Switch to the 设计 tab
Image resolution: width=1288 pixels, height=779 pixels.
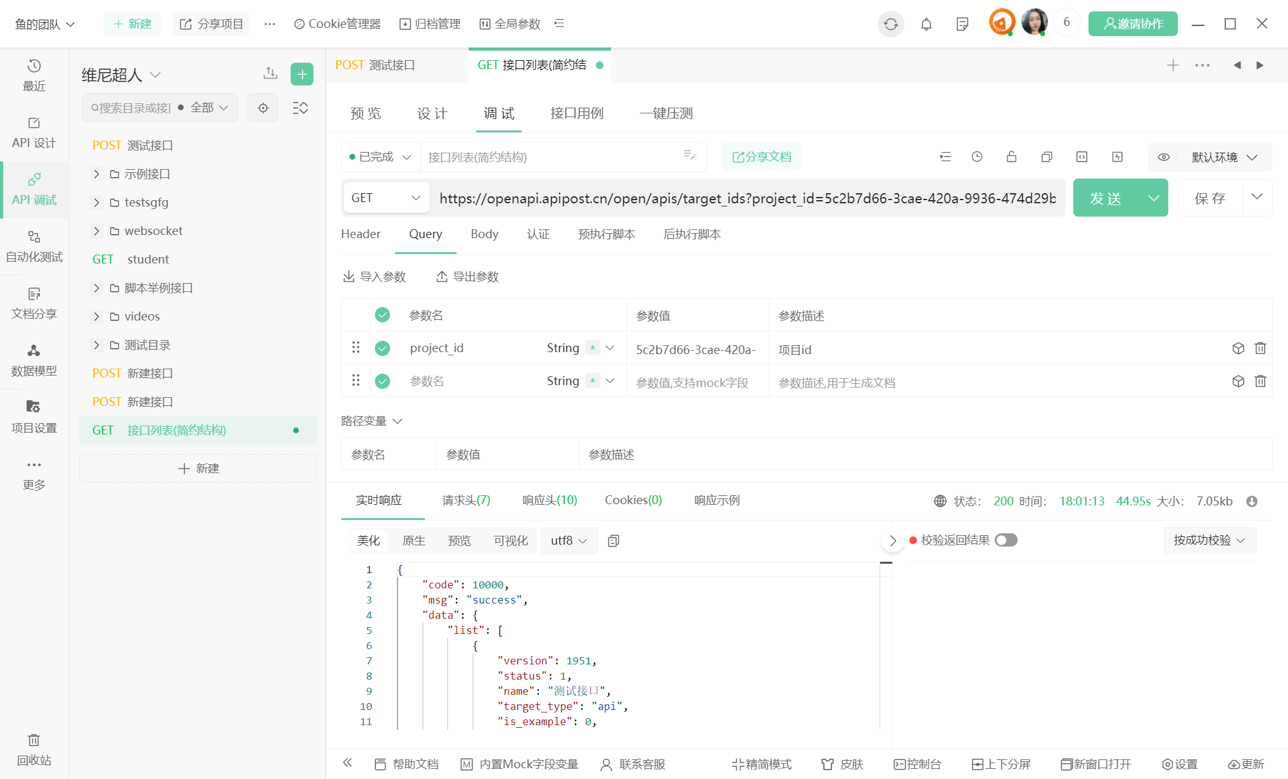click(432, 113)
